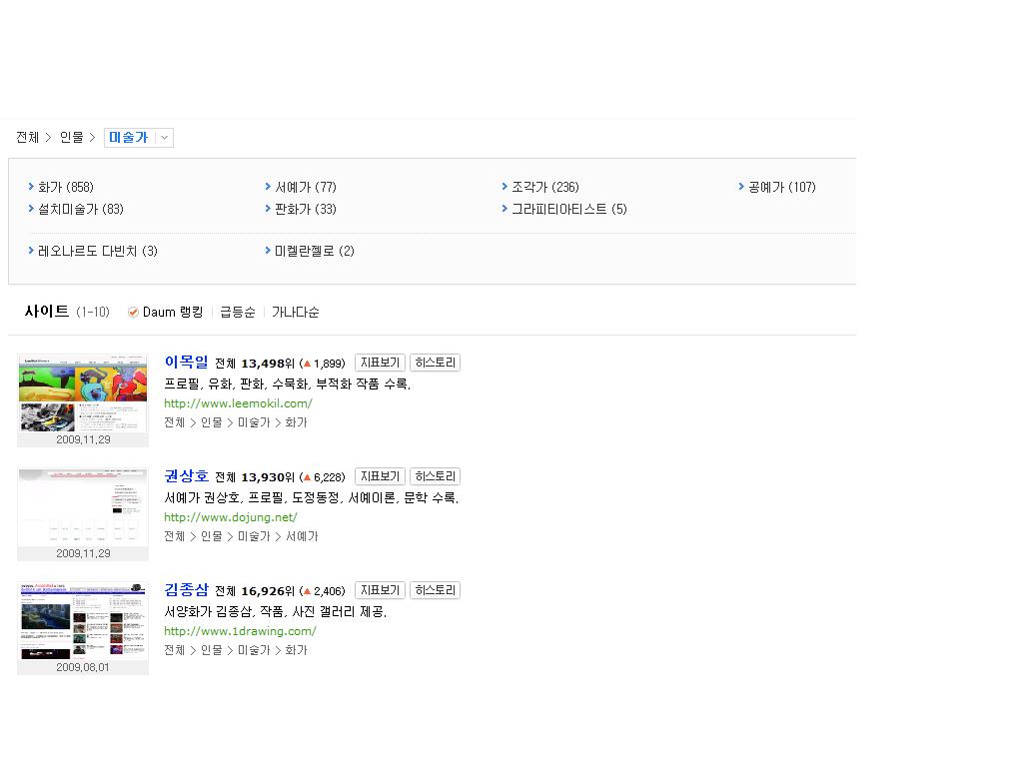Open the 권상호 site thumbnail

(83, 506)
